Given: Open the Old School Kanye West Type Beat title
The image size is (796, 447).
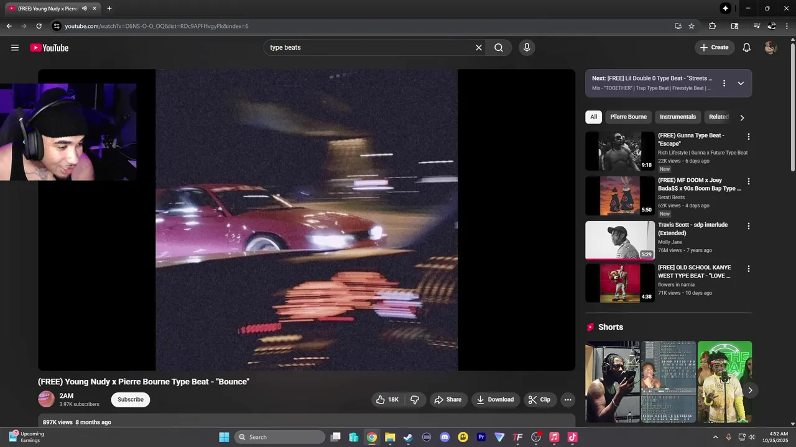Looking at the screenshot, I should pos(695,272).
